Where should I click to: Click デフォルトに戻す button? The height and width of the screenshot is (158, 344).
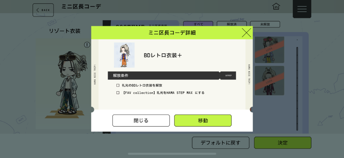220,143
